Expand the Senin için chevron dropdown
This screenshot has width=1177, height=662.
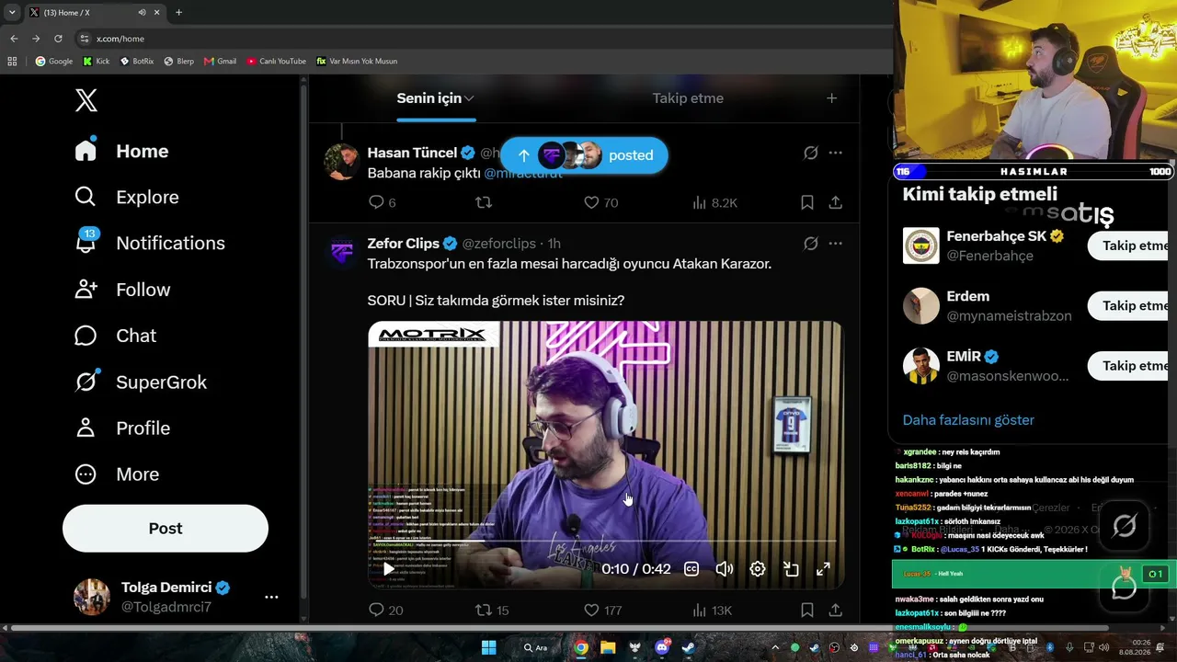469,98
